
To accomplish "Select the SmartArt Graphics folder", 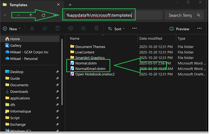I will point(90,57).
